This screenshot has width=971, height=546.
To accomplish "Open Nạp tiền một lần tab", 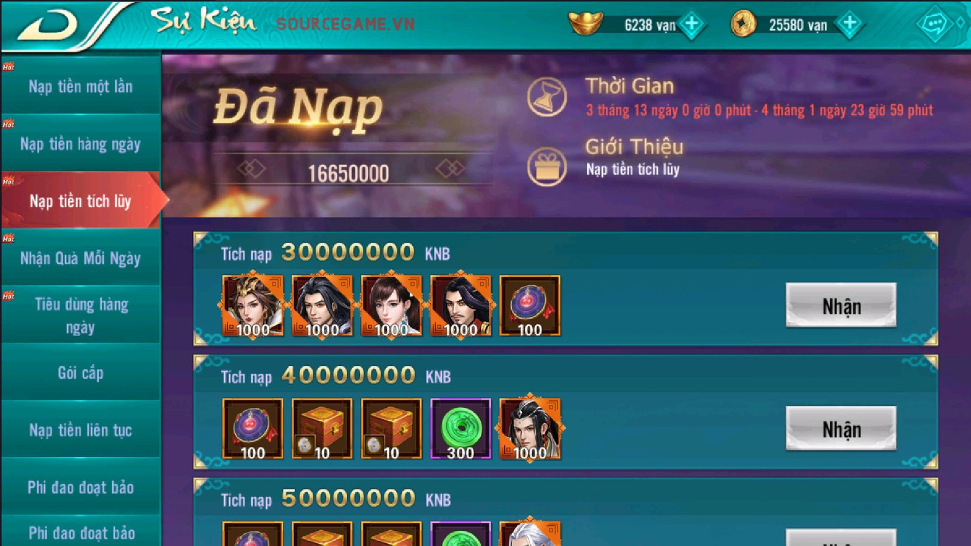I will pyautogui.click(x=81, y=86).
